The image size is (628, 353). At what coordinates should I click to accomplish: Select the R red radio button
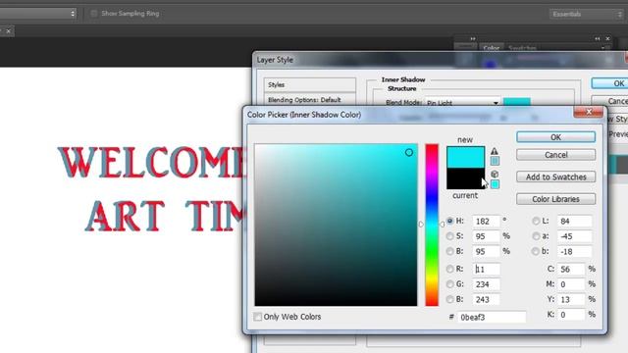pos(449,269)
